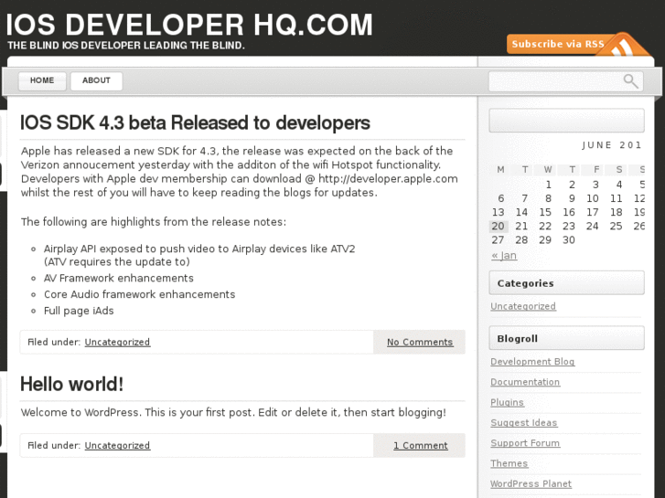This screenshot has height=498, width=665.
Task: Click list item Core Audio framework enhancements
Action: click(x=140, y=294)
